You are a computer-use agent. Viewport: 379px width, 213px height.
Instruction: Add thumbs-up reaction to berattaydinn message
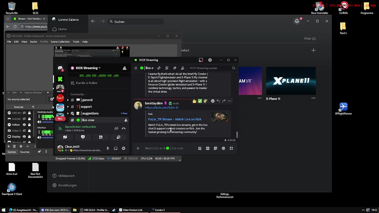click(x=194, y=101)
